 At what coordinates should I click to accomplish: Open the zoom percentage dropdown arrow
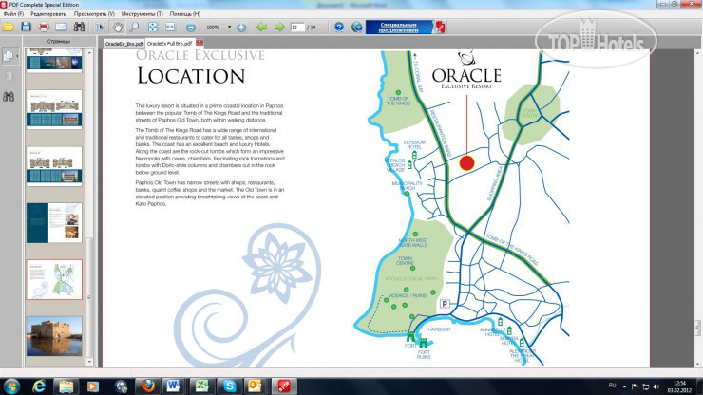point(230,27)
